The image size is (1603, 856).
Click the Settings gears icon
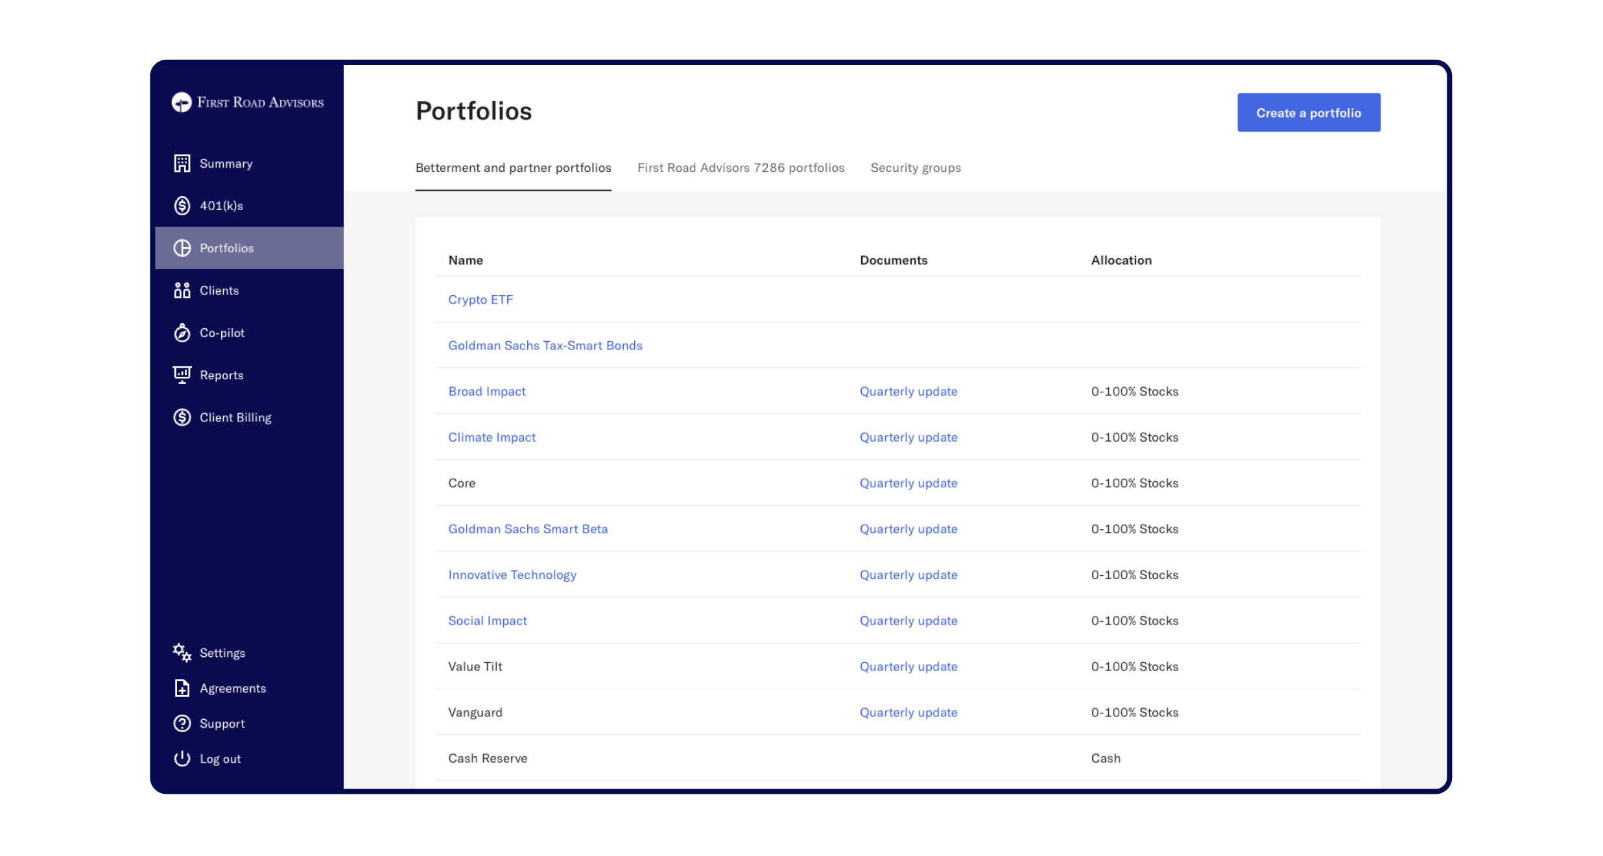tap(182, 652)
